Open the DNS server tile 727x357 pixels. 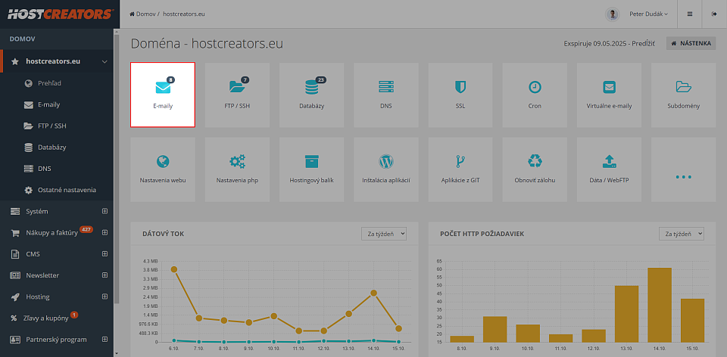[385, 95]
